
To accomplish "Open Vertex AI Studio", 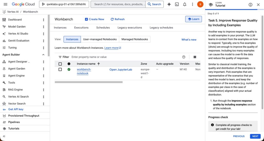I will click(18, 34).
